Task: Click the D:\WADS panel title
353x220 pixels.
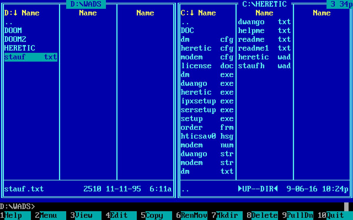Action: (x=86, y=4)
